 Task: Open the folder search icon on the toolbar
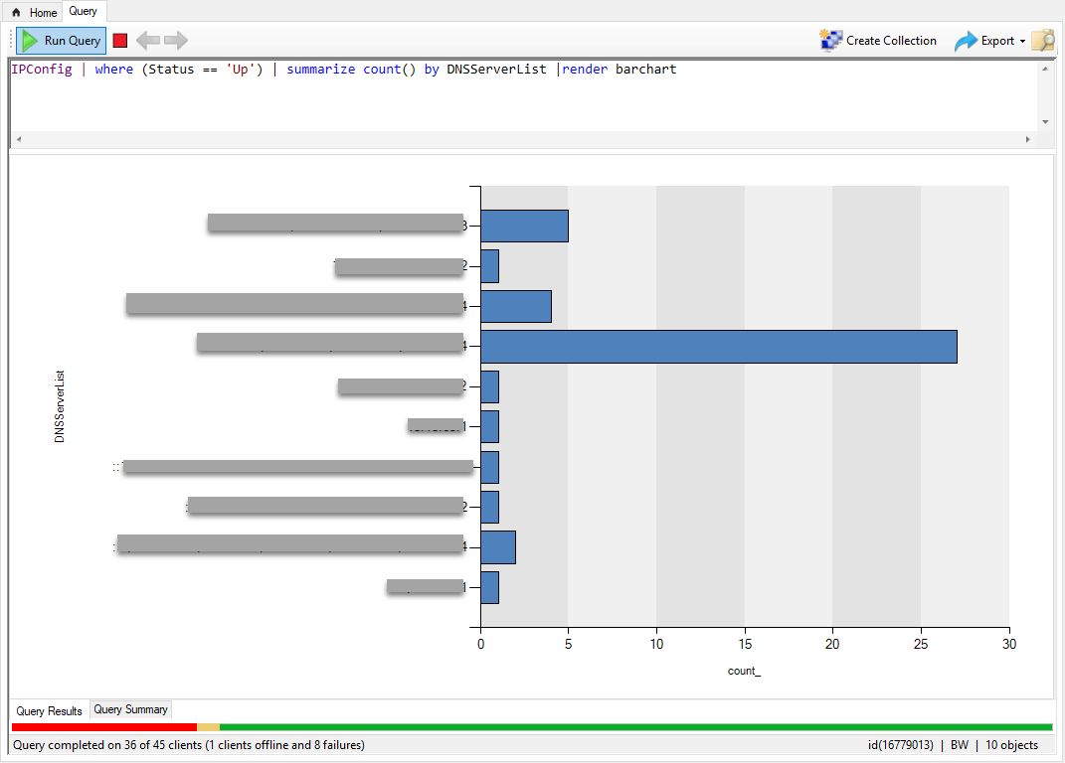click(x=1043, y=40)
